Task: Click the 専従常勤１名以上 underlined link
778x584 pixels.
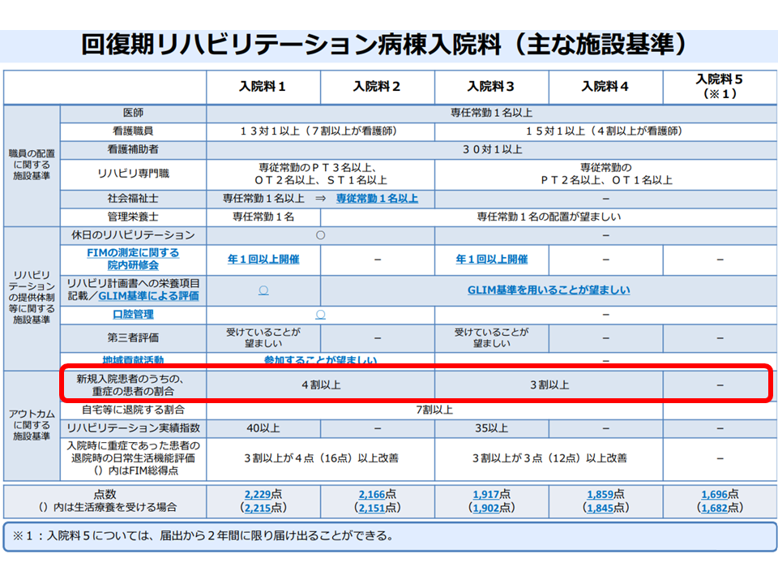Action: 377,198
